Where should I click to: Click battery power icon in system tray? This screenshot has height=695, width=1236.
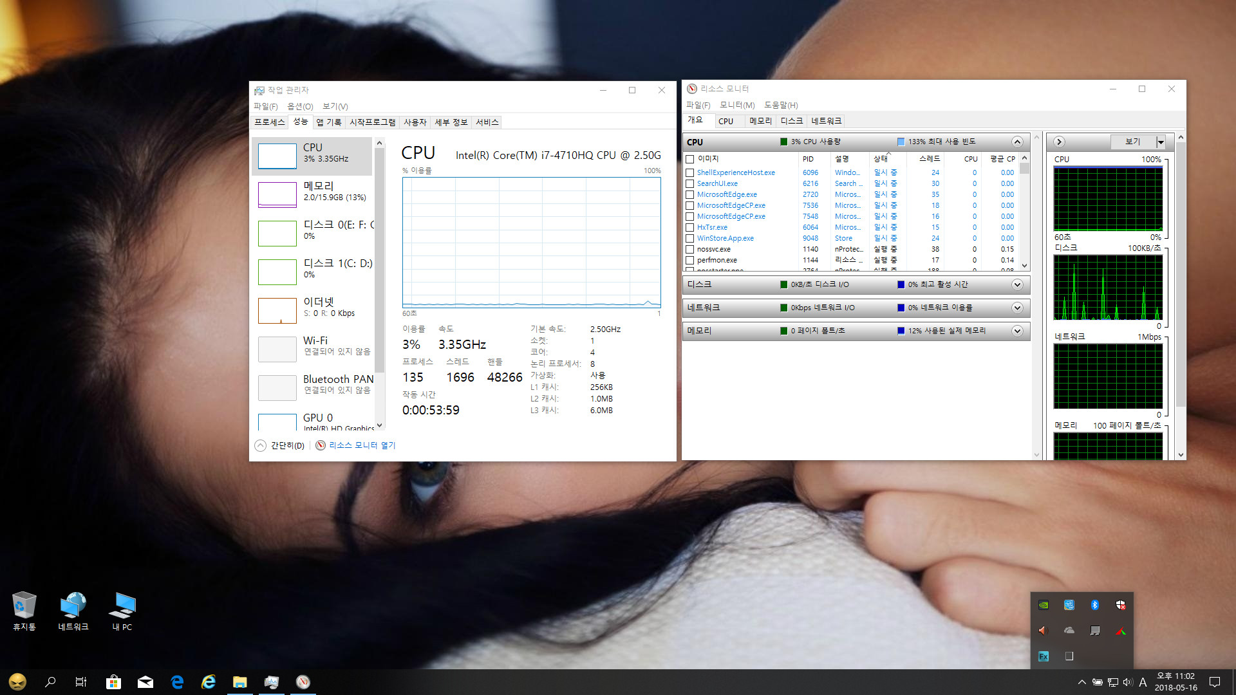pyautogui.click(x=1098, y=682)
